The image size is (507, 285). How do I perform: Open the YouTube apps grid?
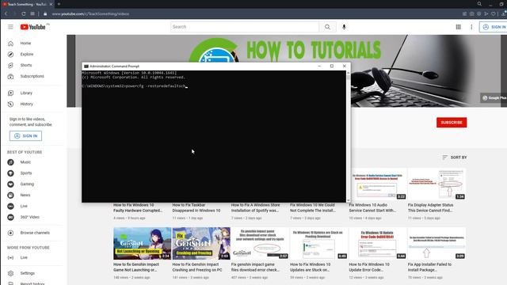(458, 27)
